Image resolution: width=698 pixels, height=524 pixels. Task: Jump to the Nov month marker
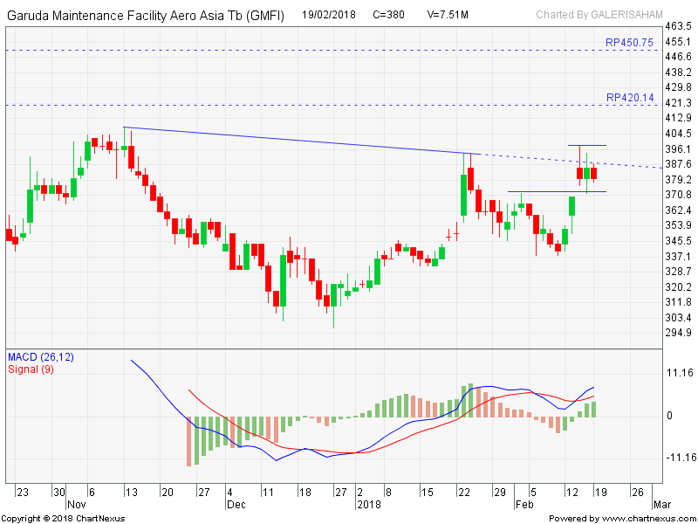click(x=77, y=505)
